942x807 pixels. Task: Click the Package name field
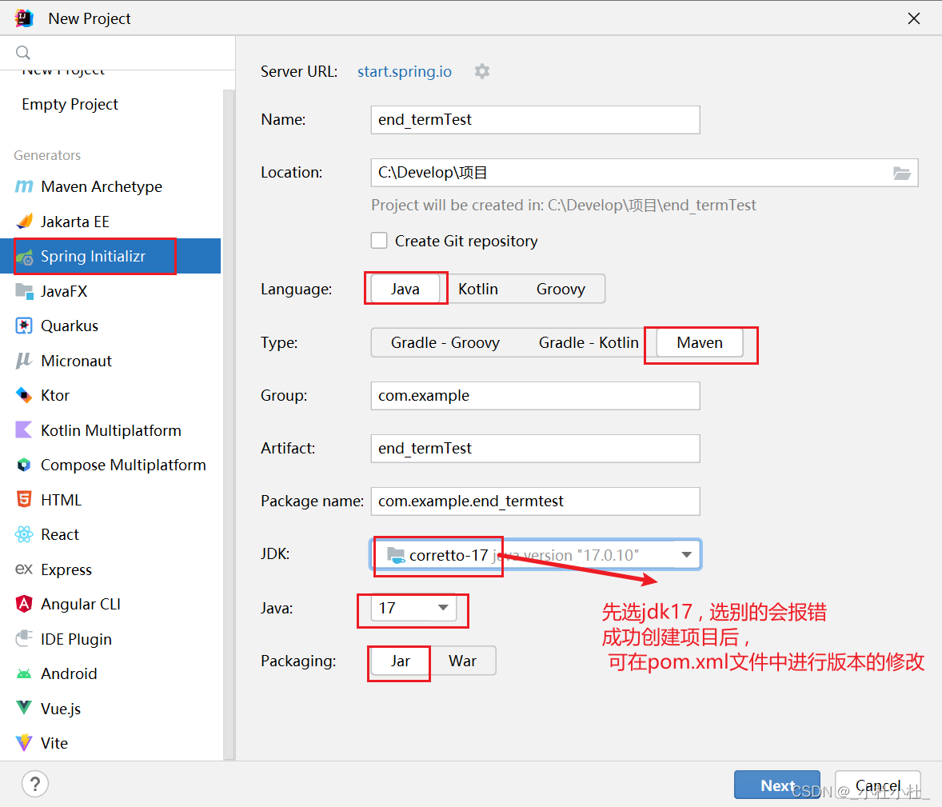tap(535, 501)
